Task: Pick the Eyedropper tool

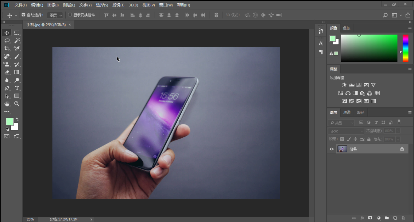Action: (x=17, y=48)
